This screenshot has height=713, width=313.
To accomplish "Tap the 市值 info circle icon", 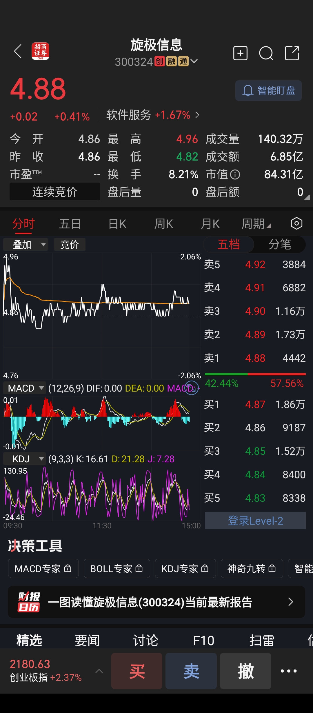I will click(235, 174).
